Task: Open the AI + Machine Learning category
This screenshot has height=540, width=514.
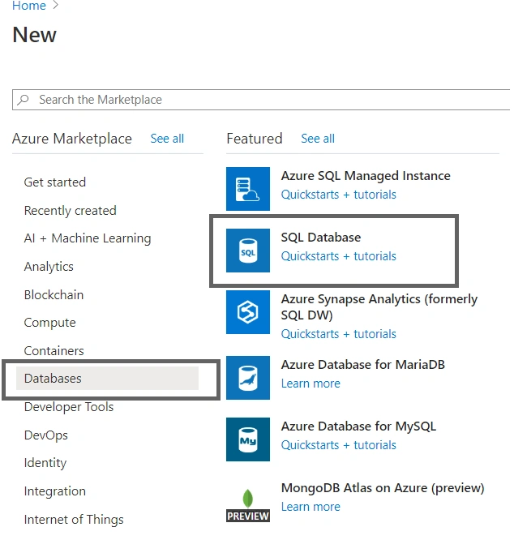Action: [x=88, y=238]
